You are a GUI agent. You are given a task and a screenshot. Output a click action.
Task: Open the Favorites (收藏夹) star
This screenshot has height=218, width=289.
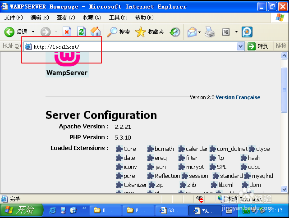(x=149, y=32)
